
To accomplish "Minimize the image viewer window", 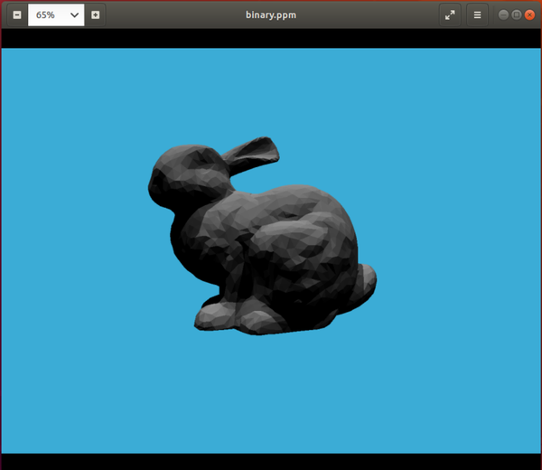I will tap(503, 14).
